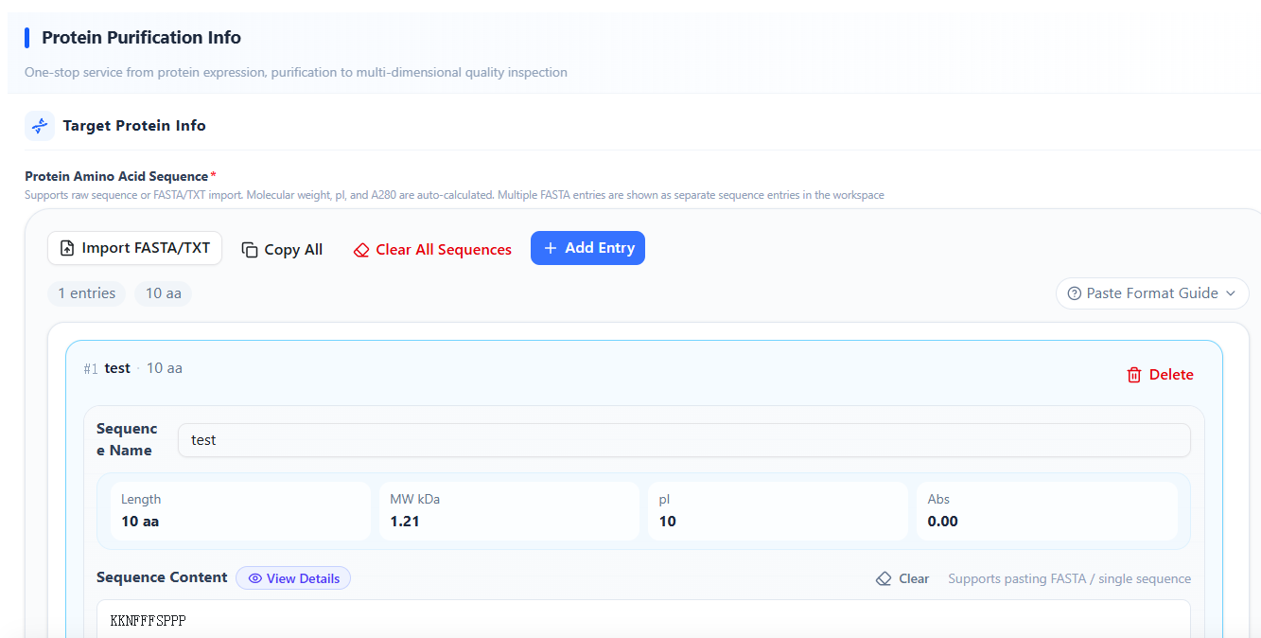This screenshot has width=1261, height=638.
Task: Click the View Details pill button
Action: point(293,578)
